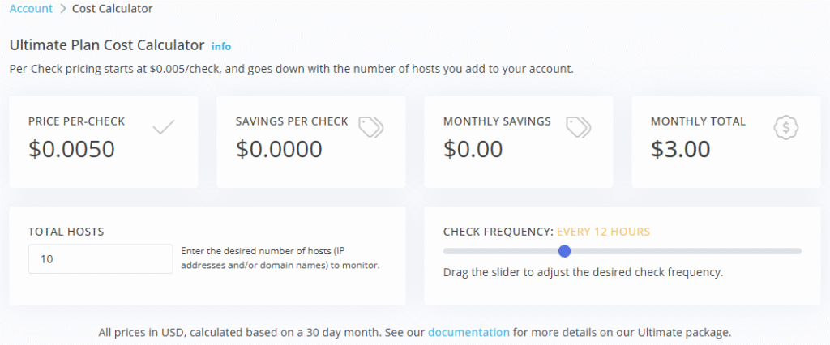The width and height of the screenshot is (830, 345).
Task: Click the Ultimate Plan Cost Calculator heading
Action: pyautogui.click(x=106, y=46)
